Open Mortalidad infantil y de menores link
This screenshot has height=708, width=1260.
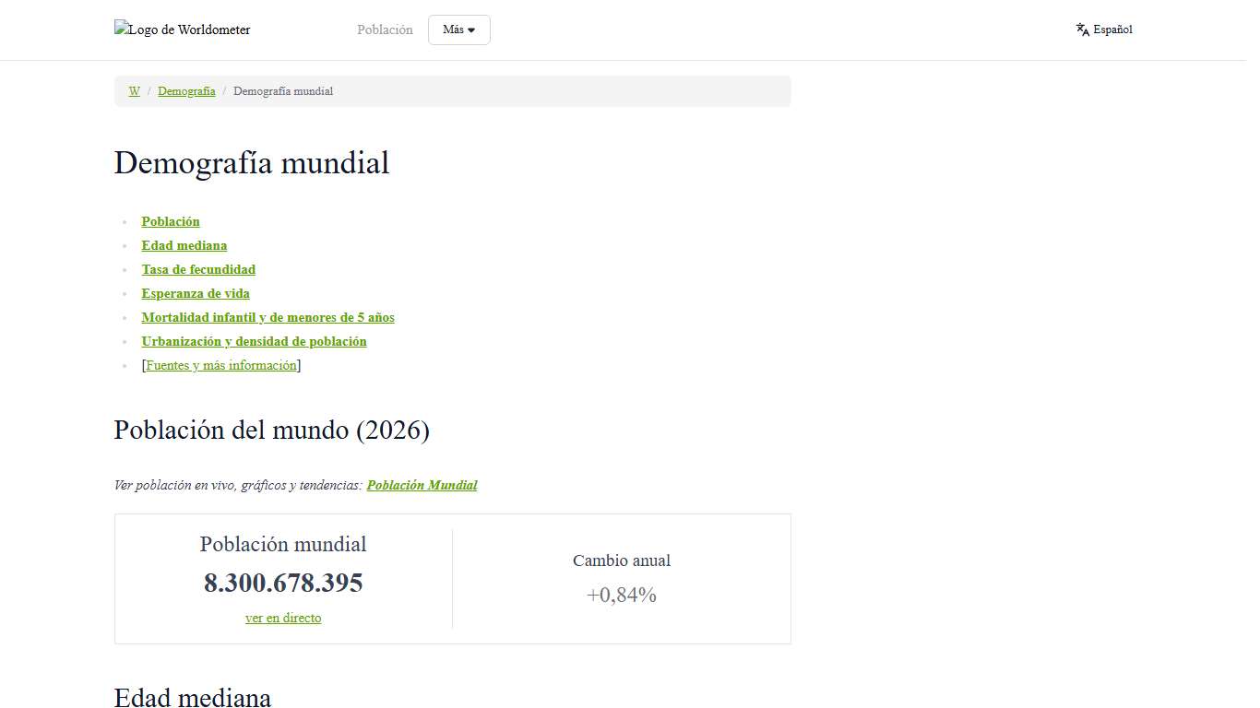pos(267,317)
